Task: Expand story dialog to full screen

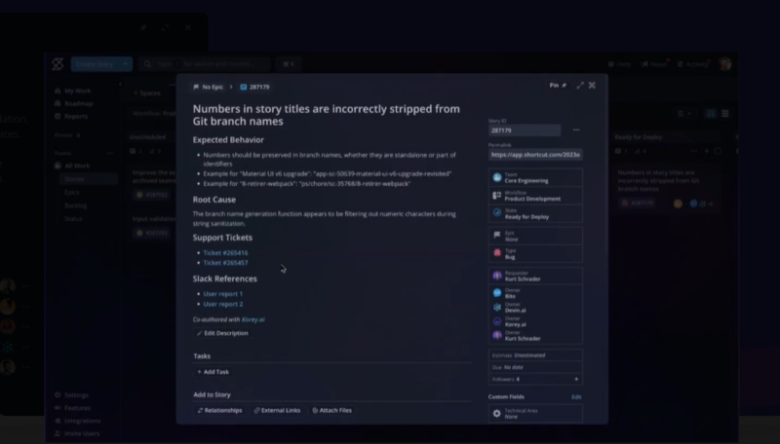Action: (580, 86)
